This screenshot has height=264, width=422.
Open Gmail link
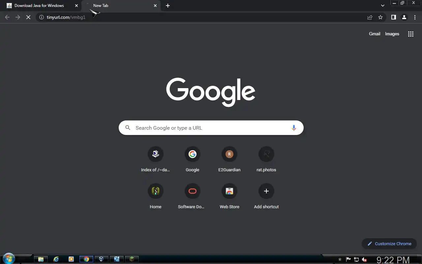[375, 34]
